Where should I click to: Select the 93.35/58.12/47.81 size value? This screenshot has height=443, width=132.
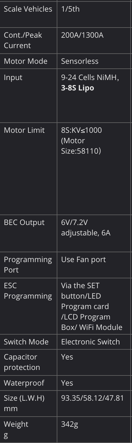tap(92, 398)
